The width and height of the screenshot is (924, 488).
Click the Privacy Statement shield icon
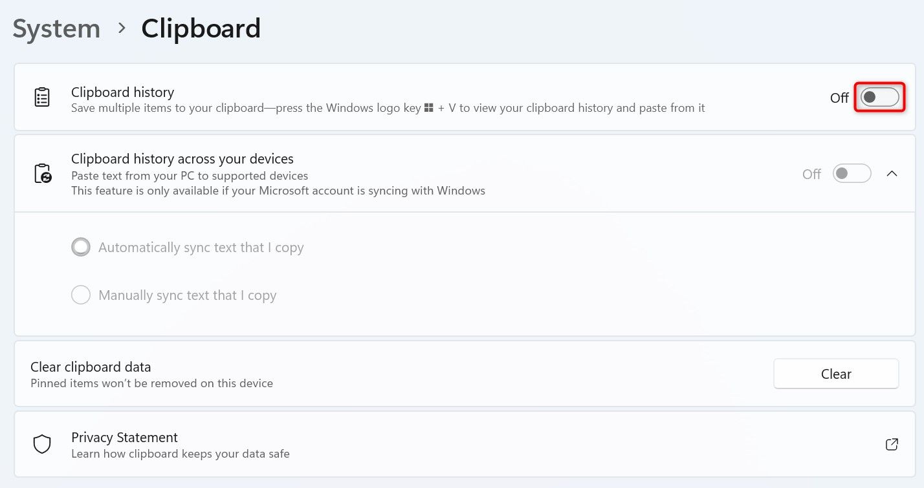(42, 444)
